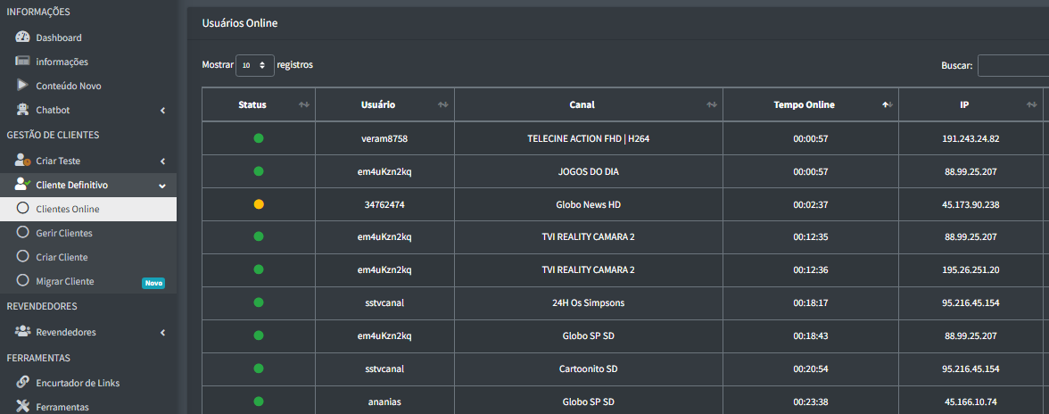Open the Mostrar registros count dropdown
The height and width of the screenshot is (414, 1049).
[x=254, y=65]
